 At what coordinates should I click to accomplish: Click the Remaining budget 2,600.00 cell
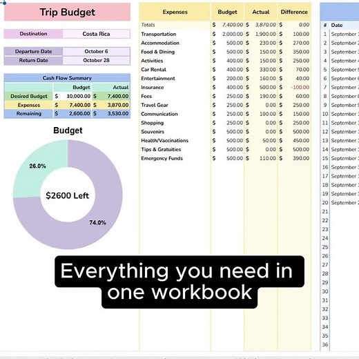point(72,114)
